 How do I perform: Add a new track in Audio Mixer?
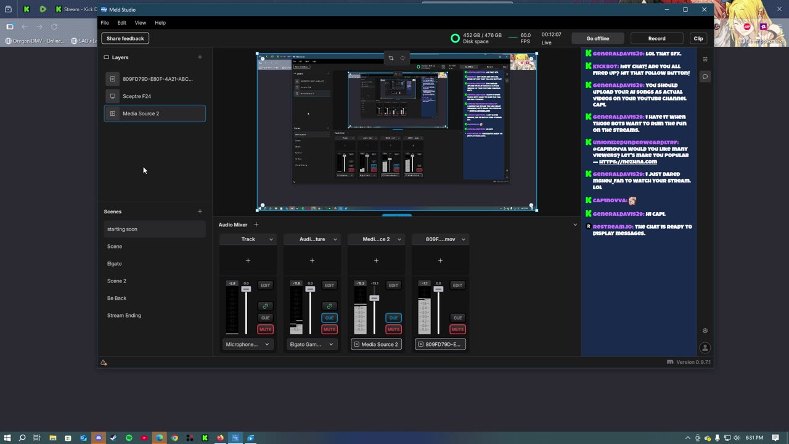(x=256, y=224)
